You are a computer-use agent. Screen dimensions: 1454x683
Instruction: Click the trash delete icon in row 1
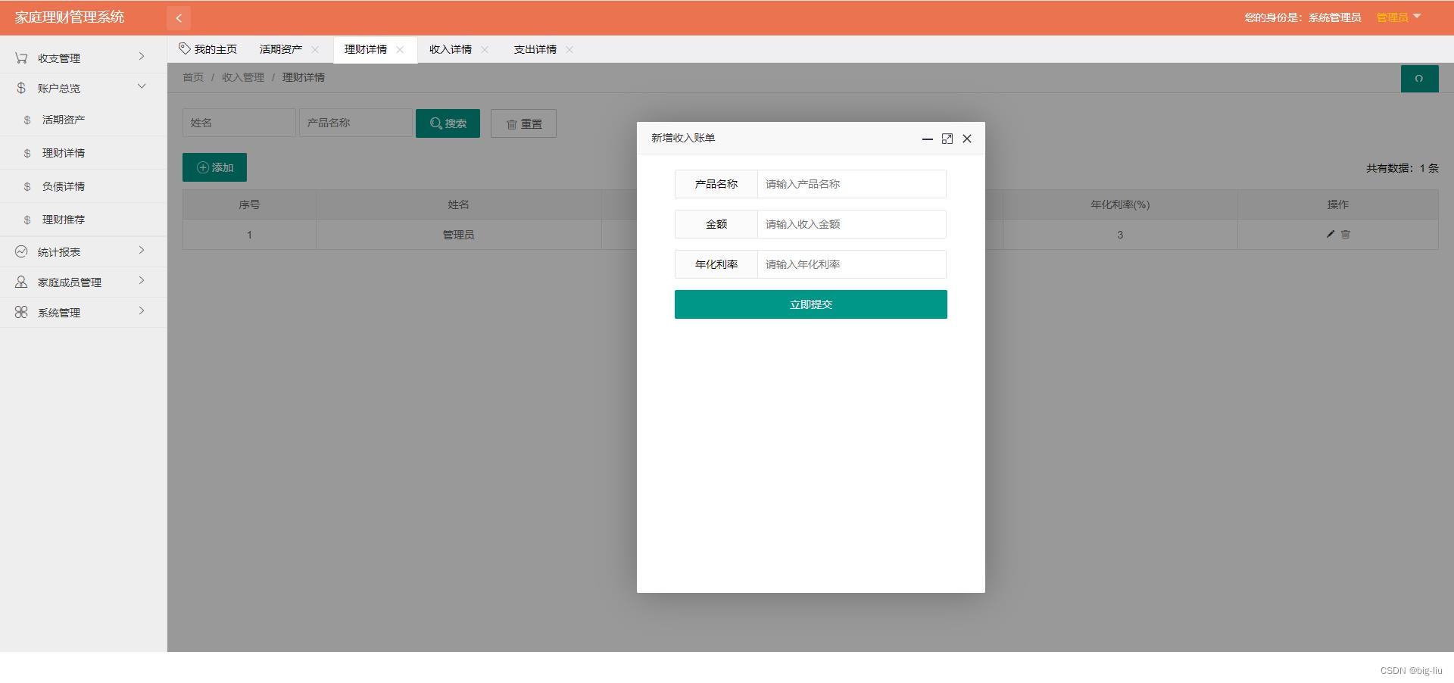pos(1346,234)
